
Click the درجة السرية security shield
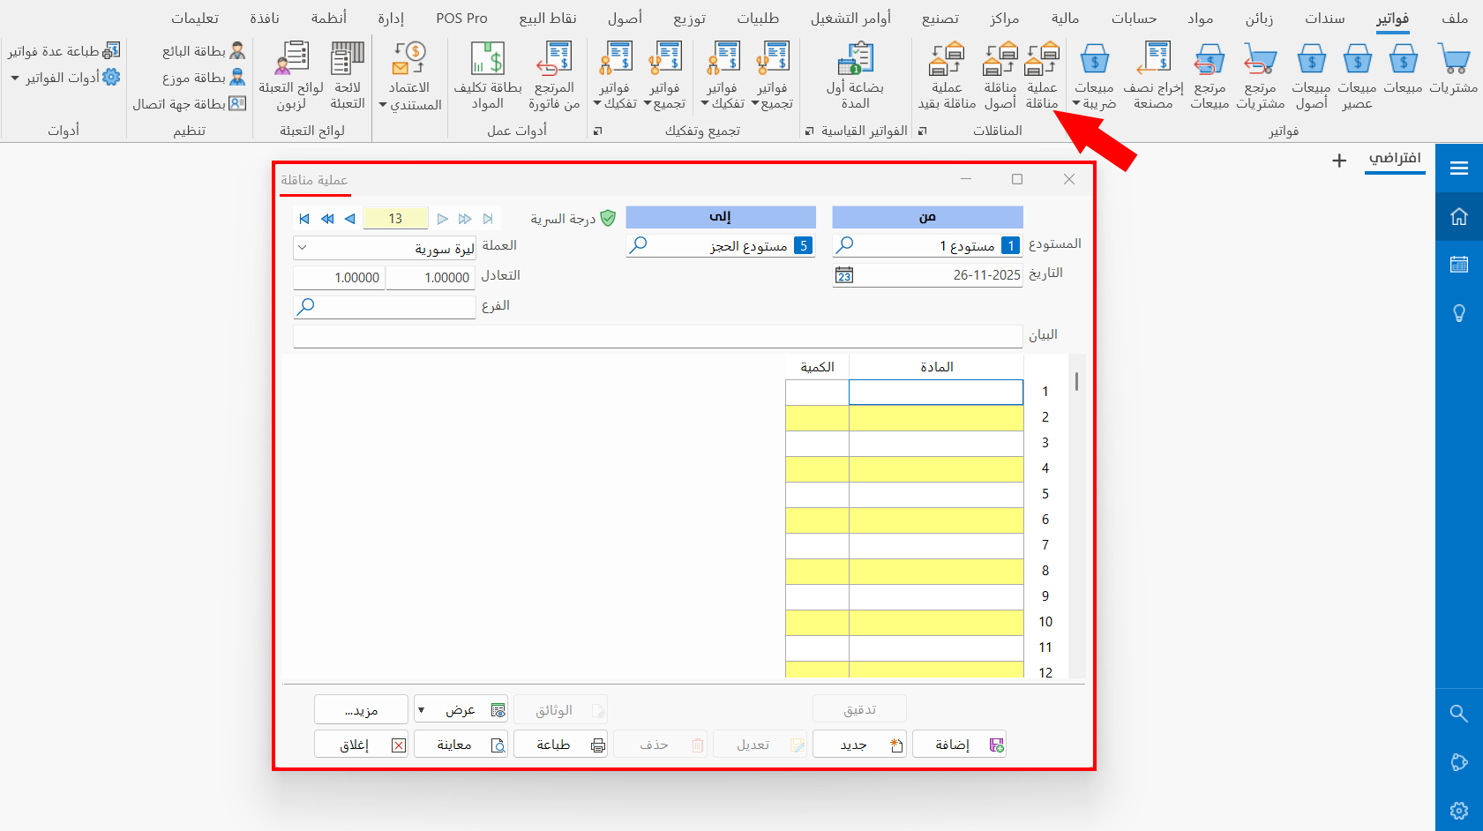coord(608,218)
